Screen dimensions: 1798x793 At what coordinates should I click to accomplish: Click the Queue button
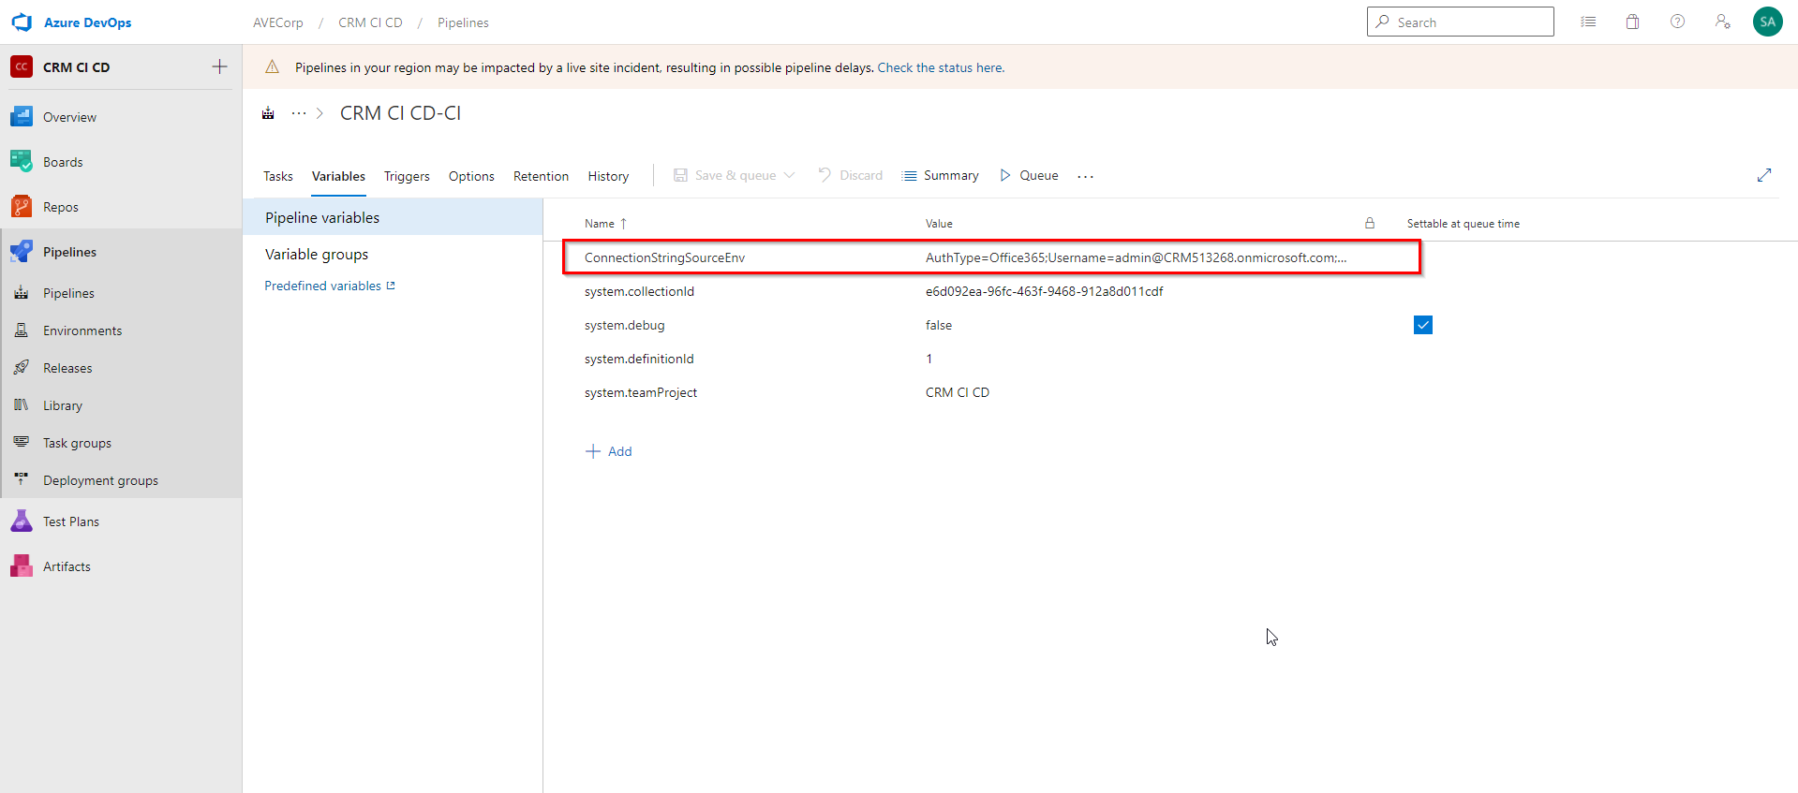[1029, 175]
